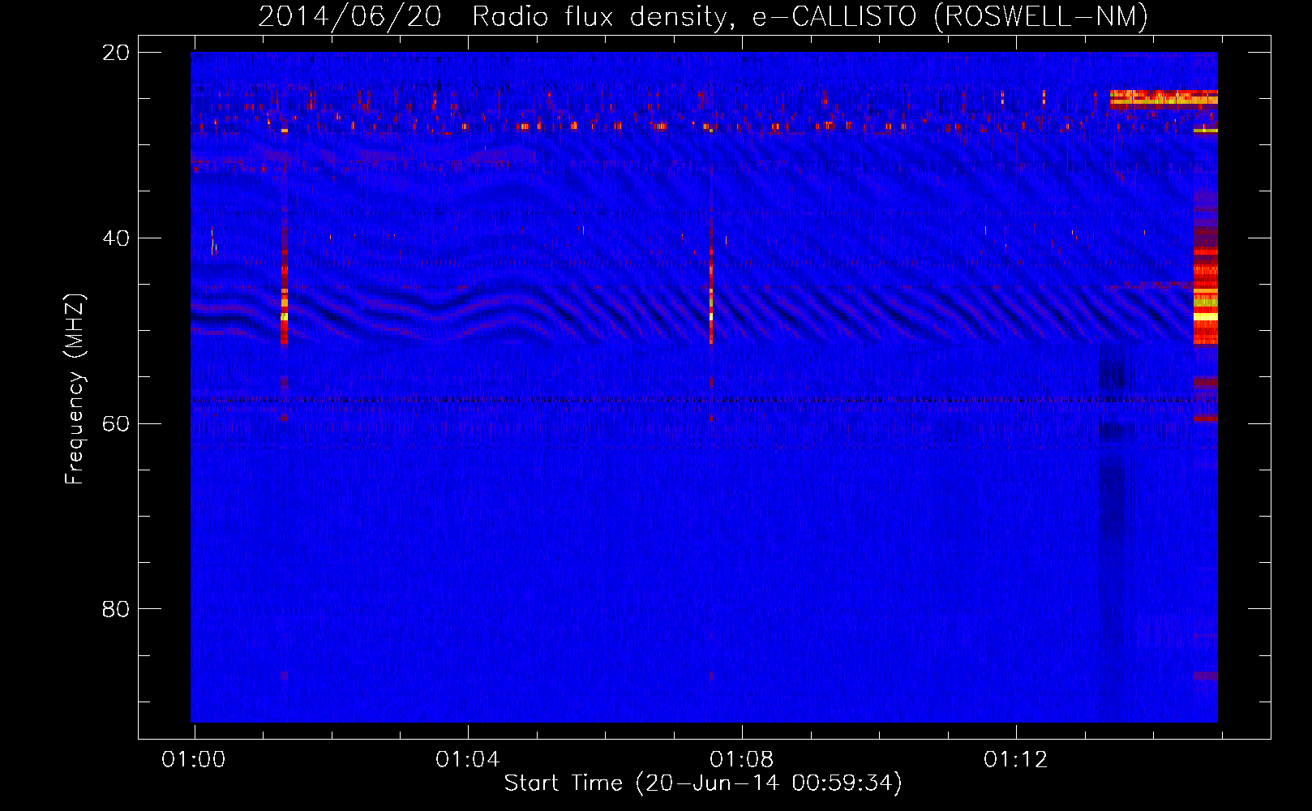1312x811 pixels.
Task: Click the '01:08' time tick label
Action: 741,760
